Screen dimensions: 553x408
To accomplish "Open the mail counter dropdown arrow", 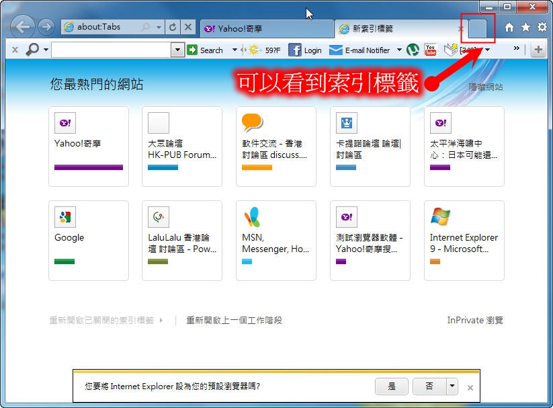I will pyautogui.click(x=487, y=50).
